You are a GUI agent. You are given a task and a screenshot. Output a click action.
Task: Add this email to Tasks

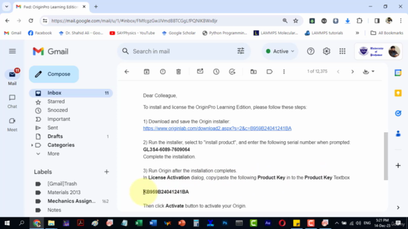coord(232,72)
